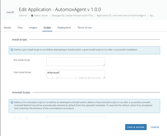
Task: Select the Scripts tab
Action: point(47,28)
